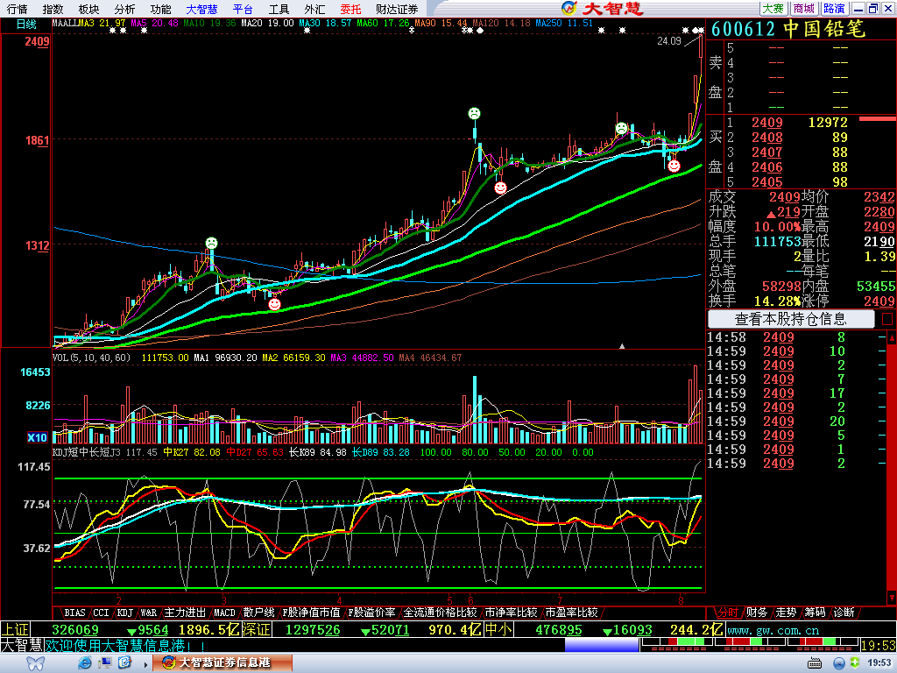Click the up arrow of trades list scrollbar

tap(891, 337)
